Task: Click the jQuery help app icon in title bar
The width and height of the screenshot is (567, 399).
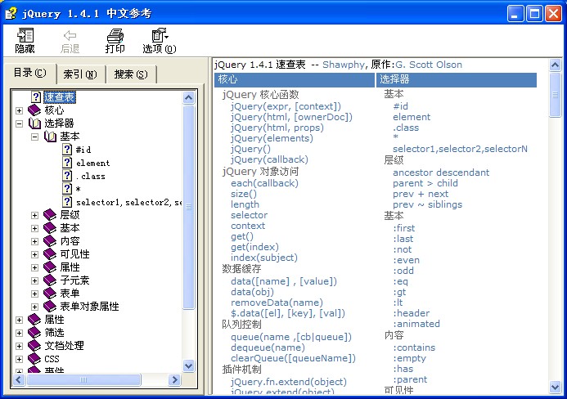Action: pos(11,13)
